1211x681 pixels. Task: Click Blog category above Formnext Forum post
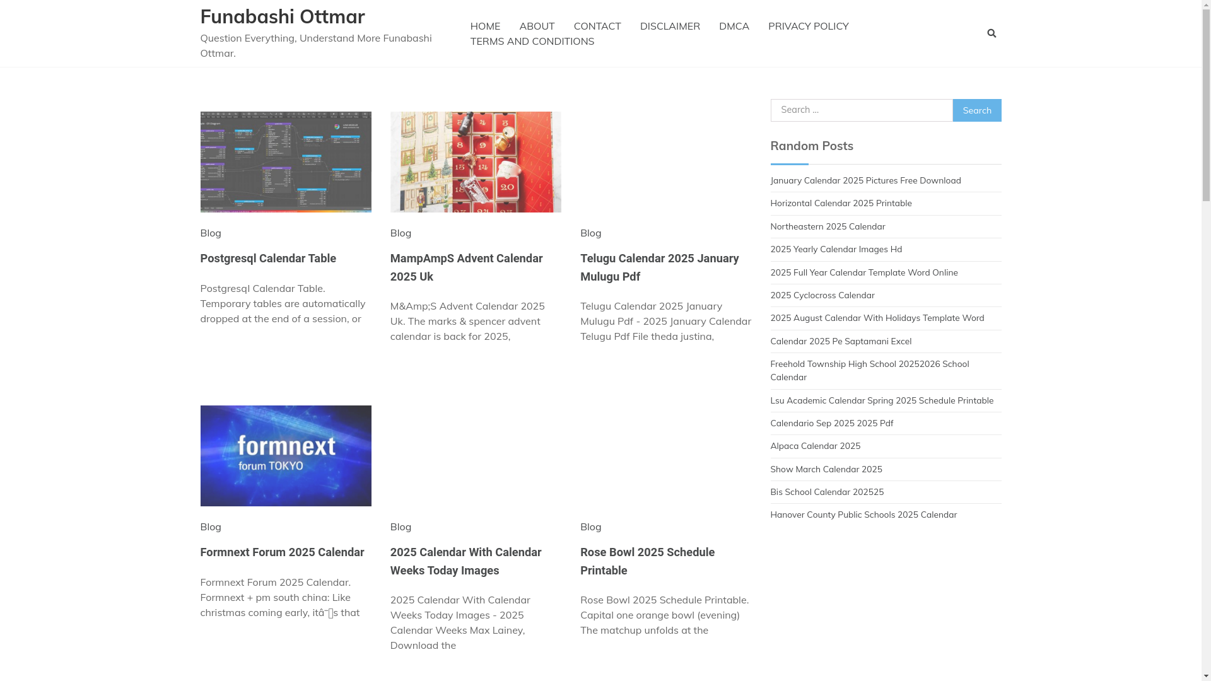(211, 527)
